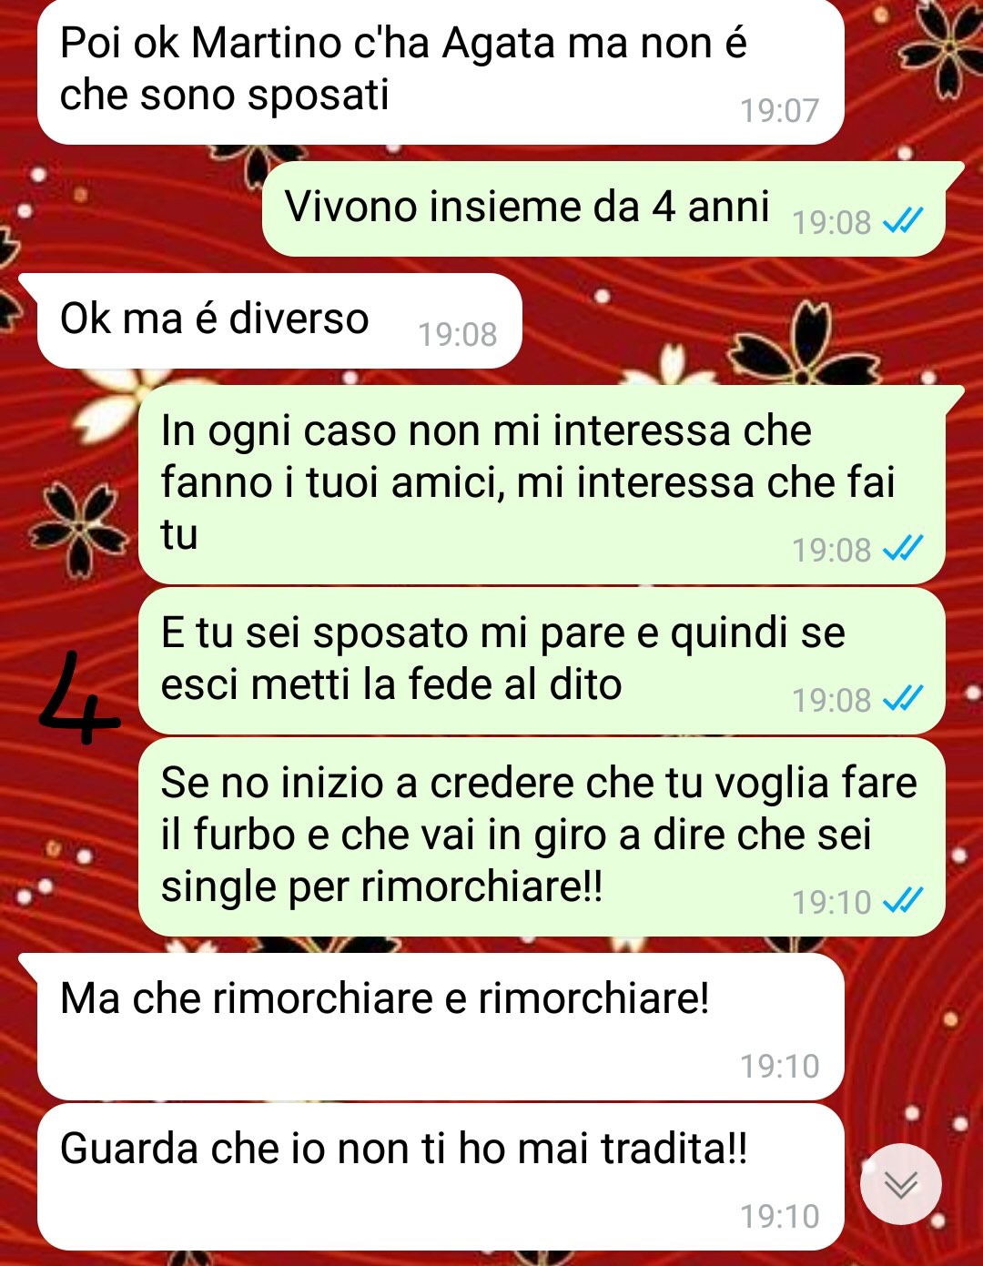Viewport: 983px width, 1266px height.
Task: Tap 19:10 time on 'single per rimorchiare' message
Action: pos(831,902)
